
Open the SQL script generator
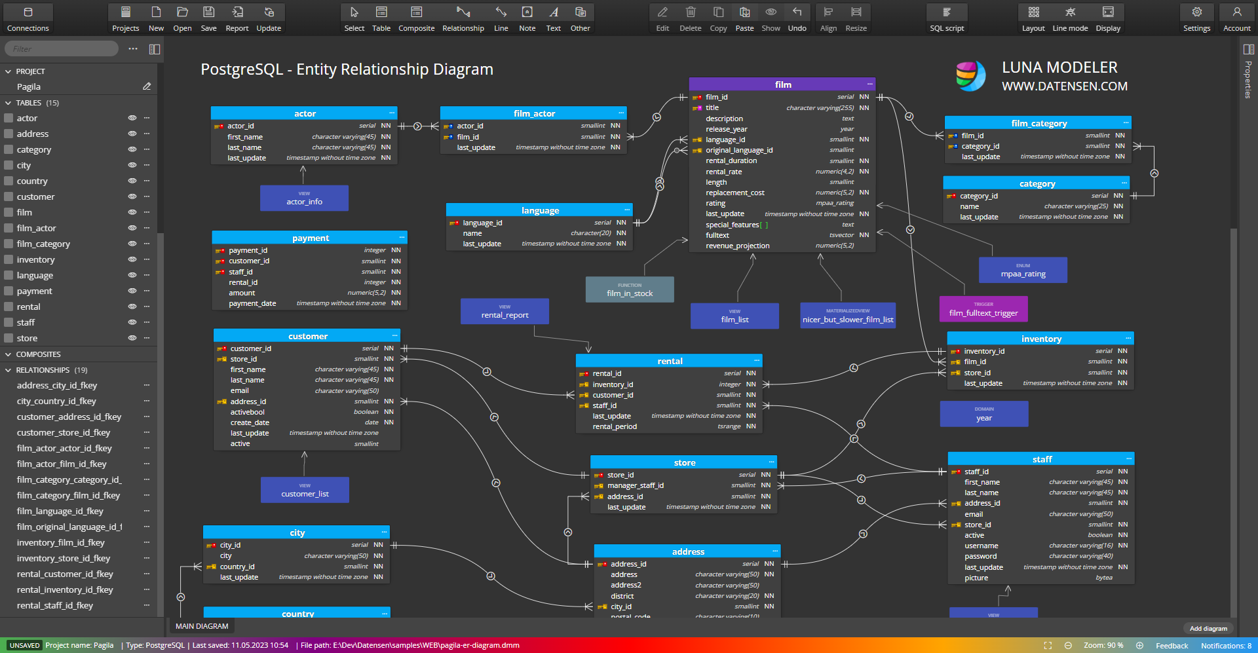coord(946,18)
